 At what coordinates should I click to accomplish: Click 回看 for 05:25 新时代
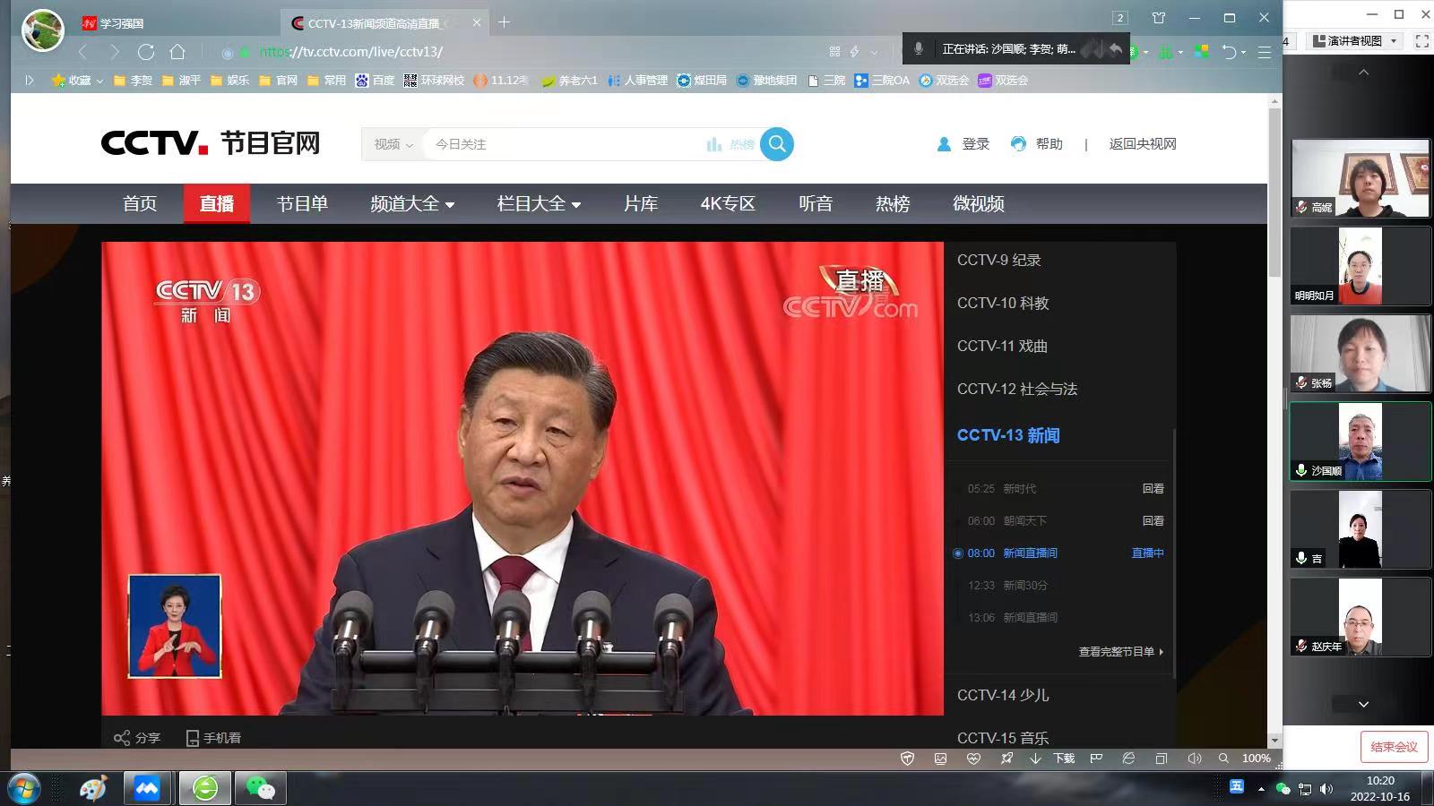(1153, 489)
